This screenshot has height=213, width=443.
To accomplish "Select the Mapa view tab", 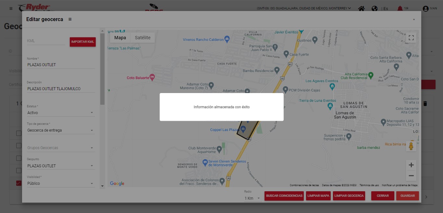I will pos(120,38).
